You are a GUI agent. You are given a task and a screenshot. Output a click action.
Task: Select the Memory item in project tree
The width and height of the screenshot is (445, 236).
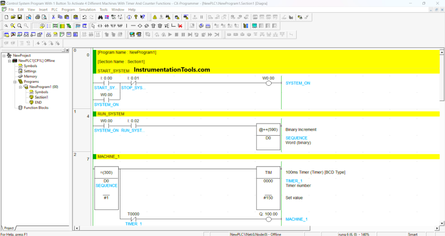(30, 77)
